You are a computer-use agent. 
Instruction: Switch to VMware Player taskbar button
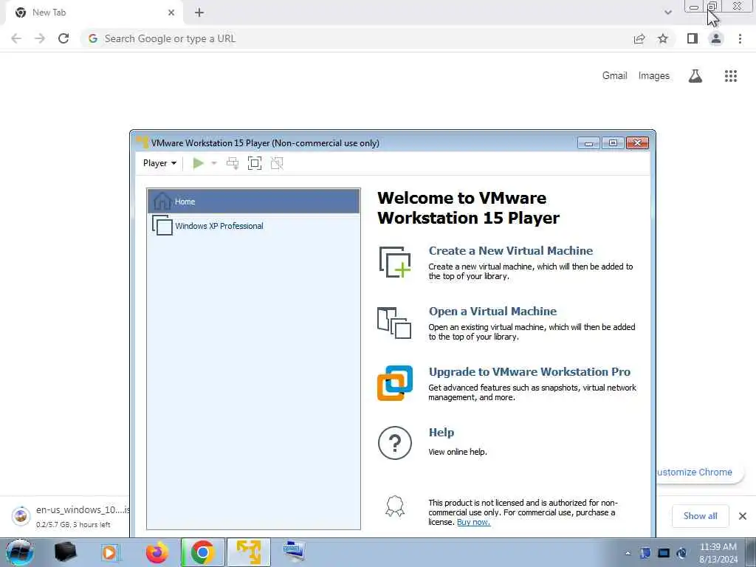tap(248, 552)
